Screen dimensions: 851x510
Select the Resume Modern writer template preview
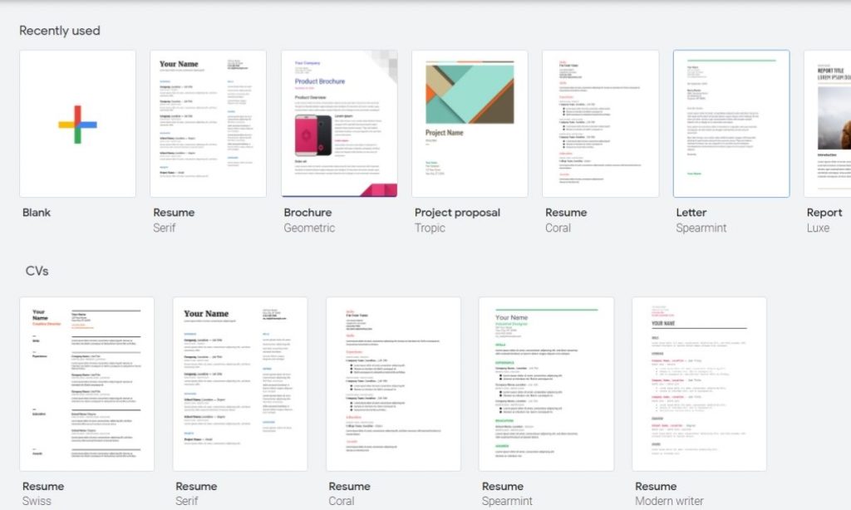tap(699, 384)
